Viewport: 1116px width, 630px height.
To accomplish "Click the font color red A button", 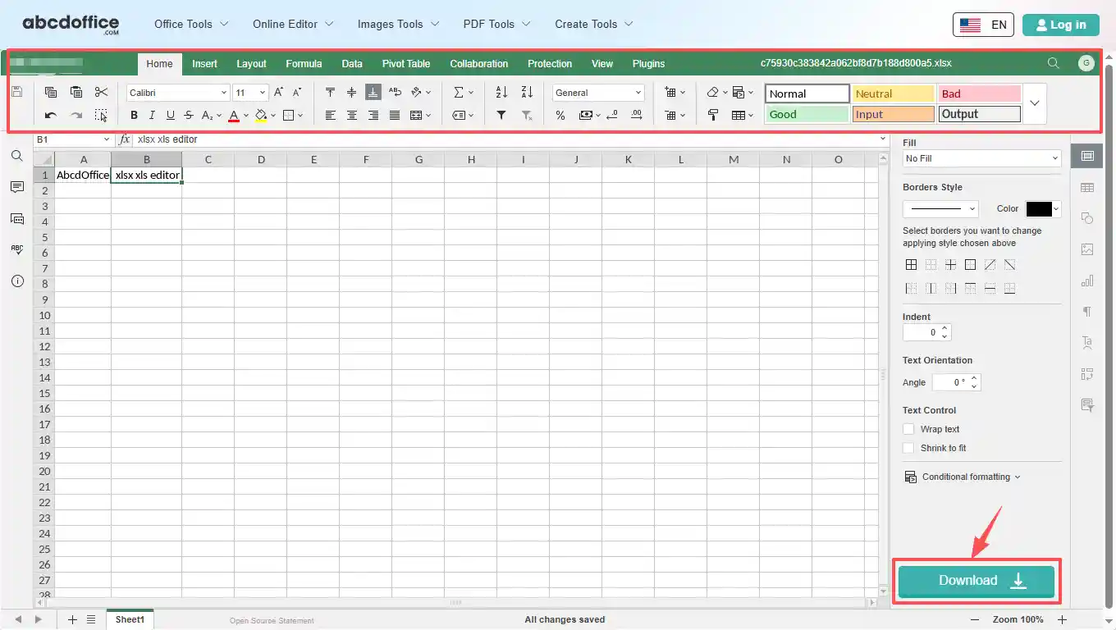I will pos(234,116).
